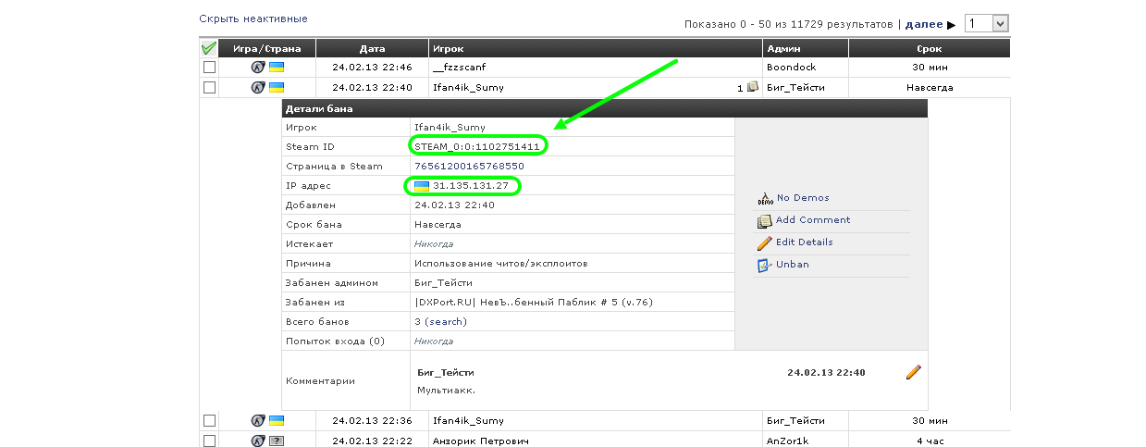The width and height of the screenshot is (1146, 447).
Task: Click the game icon in the 22:40 row
Action: tap(258, 87)
